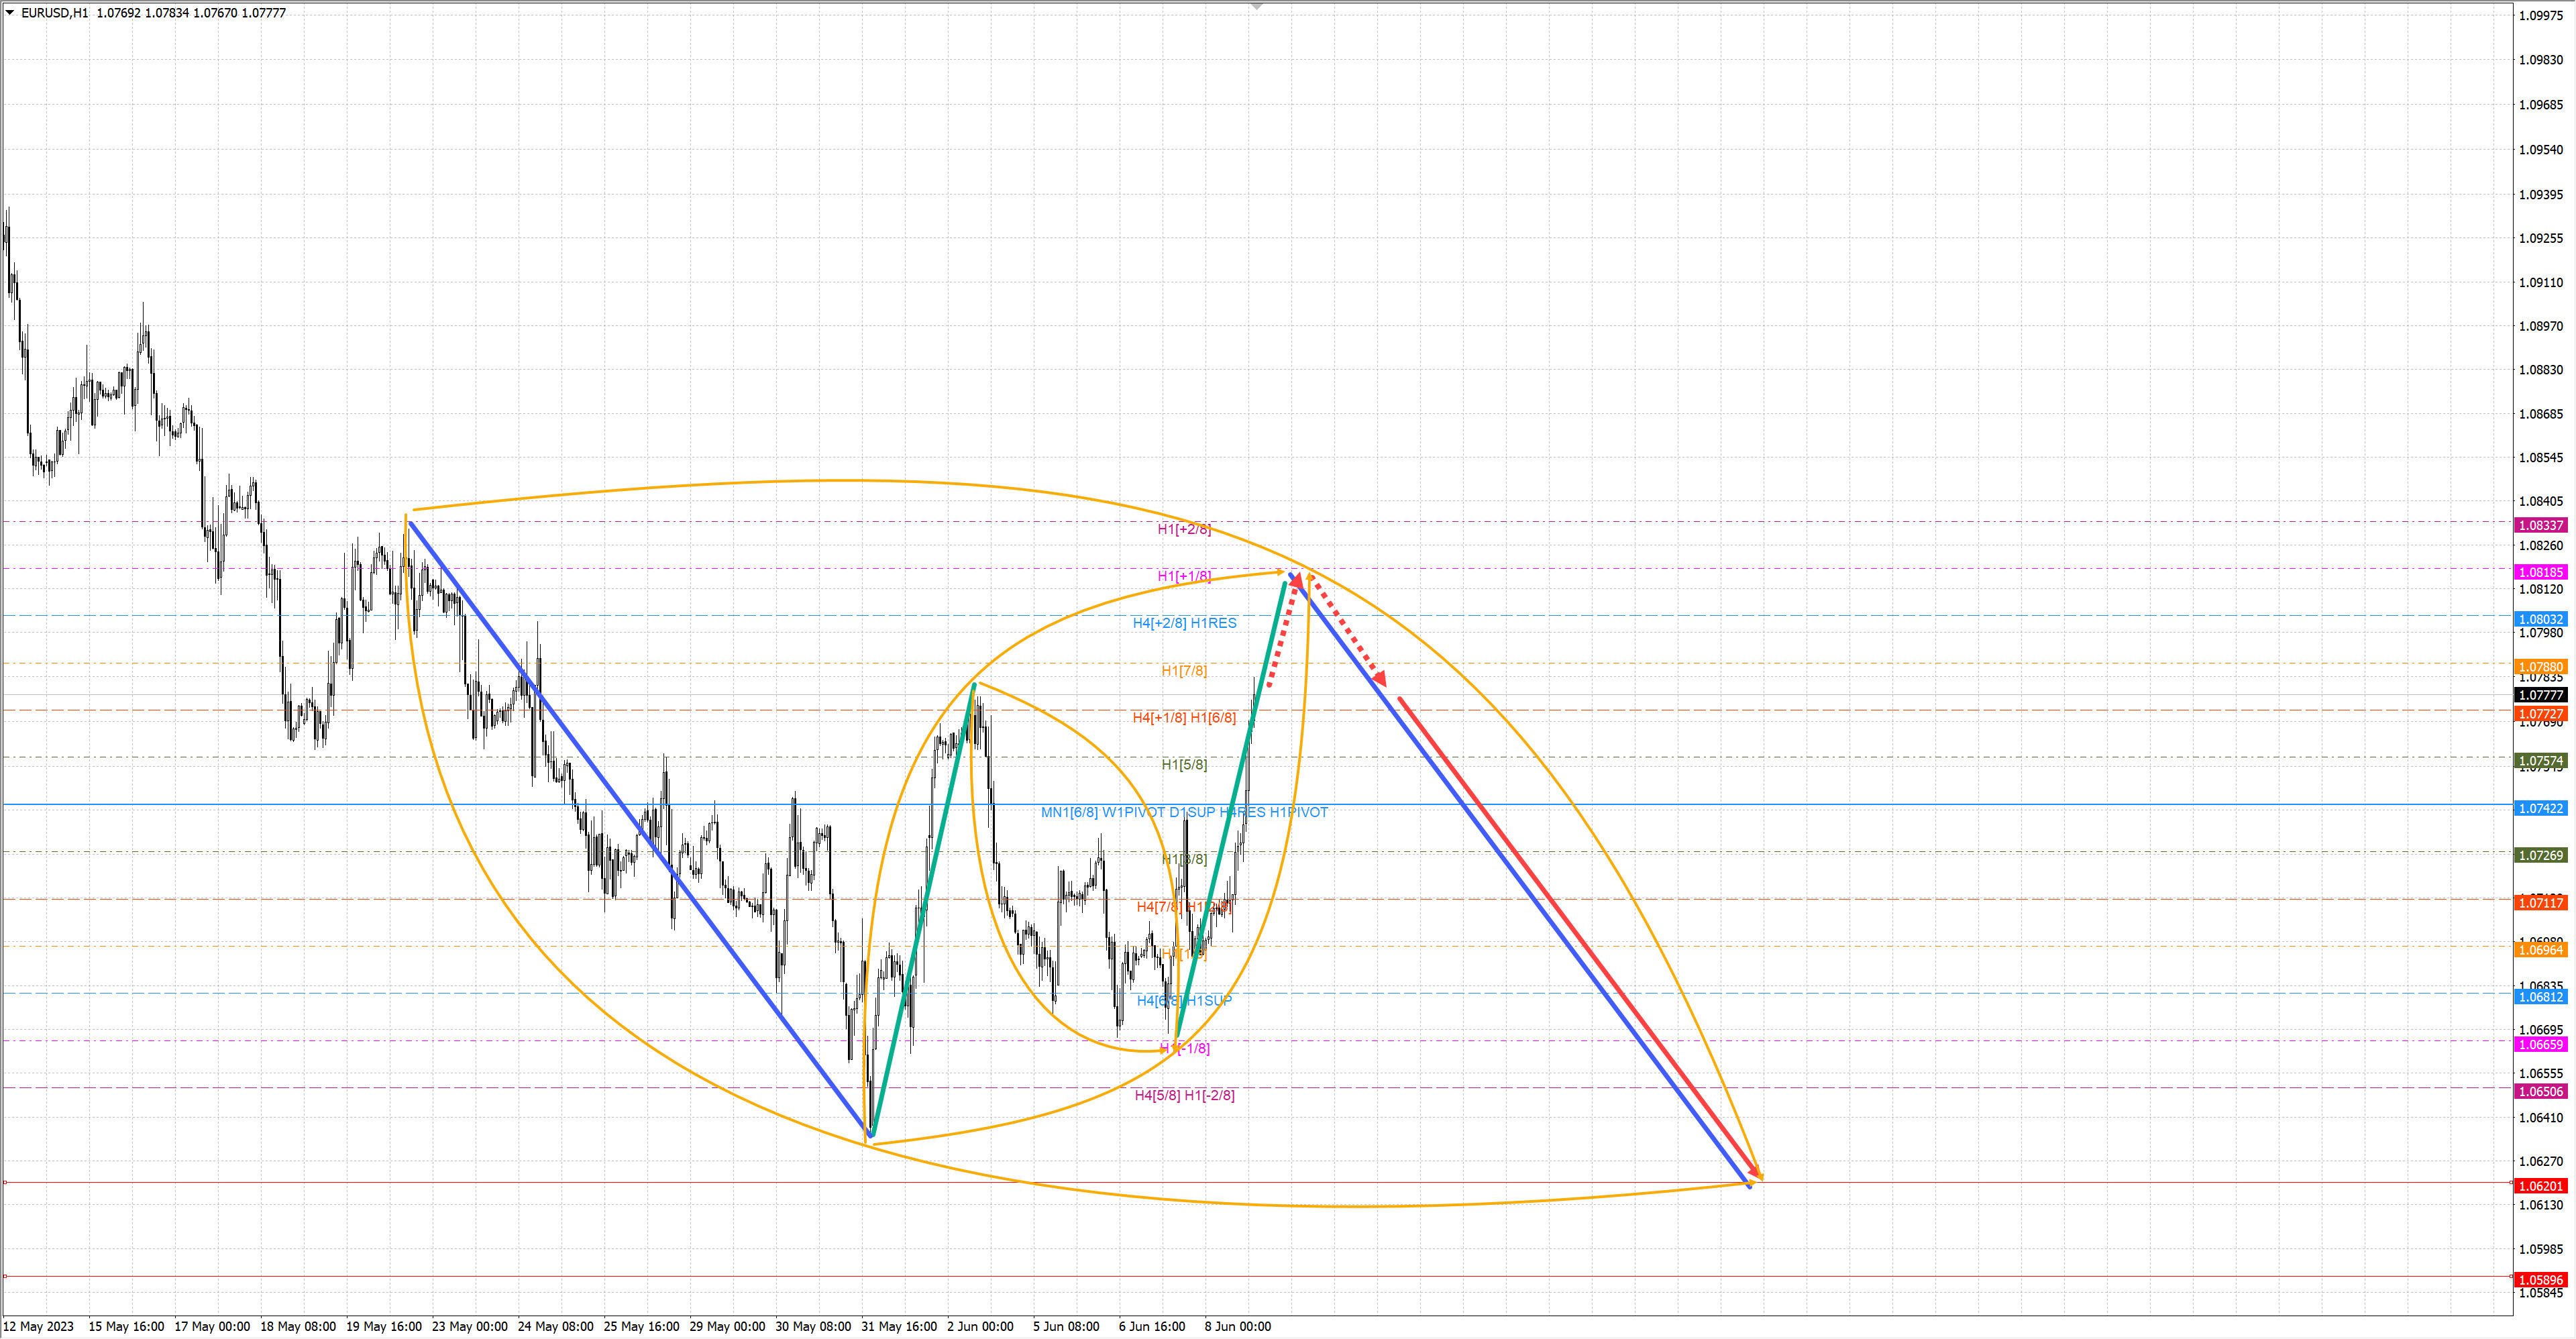Select the blue 1.08032 price tag
Viewport: 2576px width, 1339px height.
2540,619
